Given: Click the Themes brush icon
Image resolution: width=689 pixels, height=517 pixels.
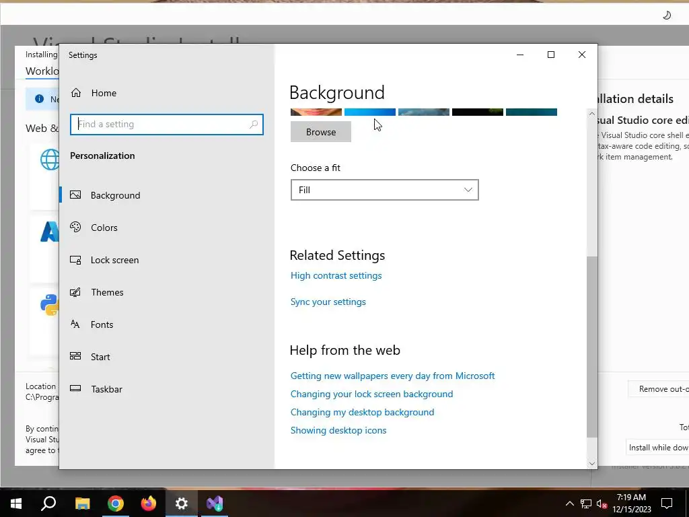Looking at the screenshot, I should (x=75, y=292).
